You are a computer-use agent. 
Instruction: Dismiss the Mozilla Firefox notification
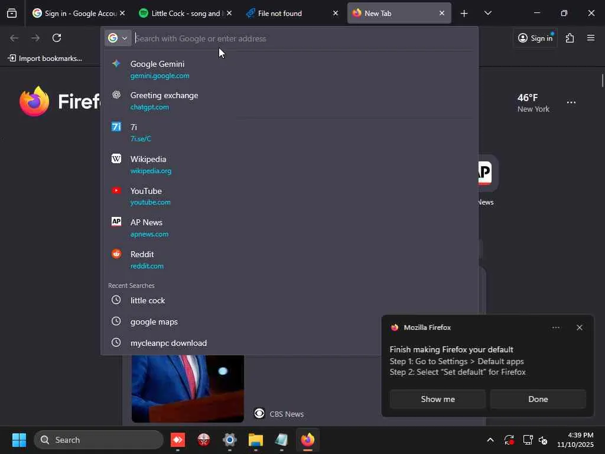[579, 327]
